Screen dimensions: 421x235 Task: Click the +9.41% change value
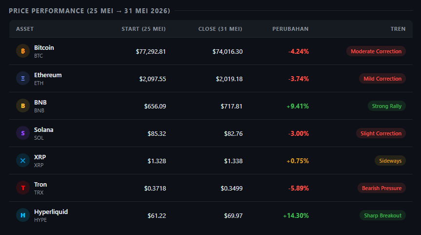298,107
